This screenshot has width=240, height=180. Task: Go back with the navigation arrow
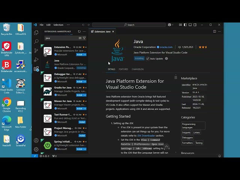coord(83,25)
